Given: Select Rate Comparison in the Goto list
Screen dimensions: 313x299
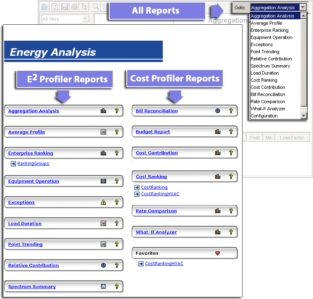Looking at the screenshot, I should (x=268, y=101).
